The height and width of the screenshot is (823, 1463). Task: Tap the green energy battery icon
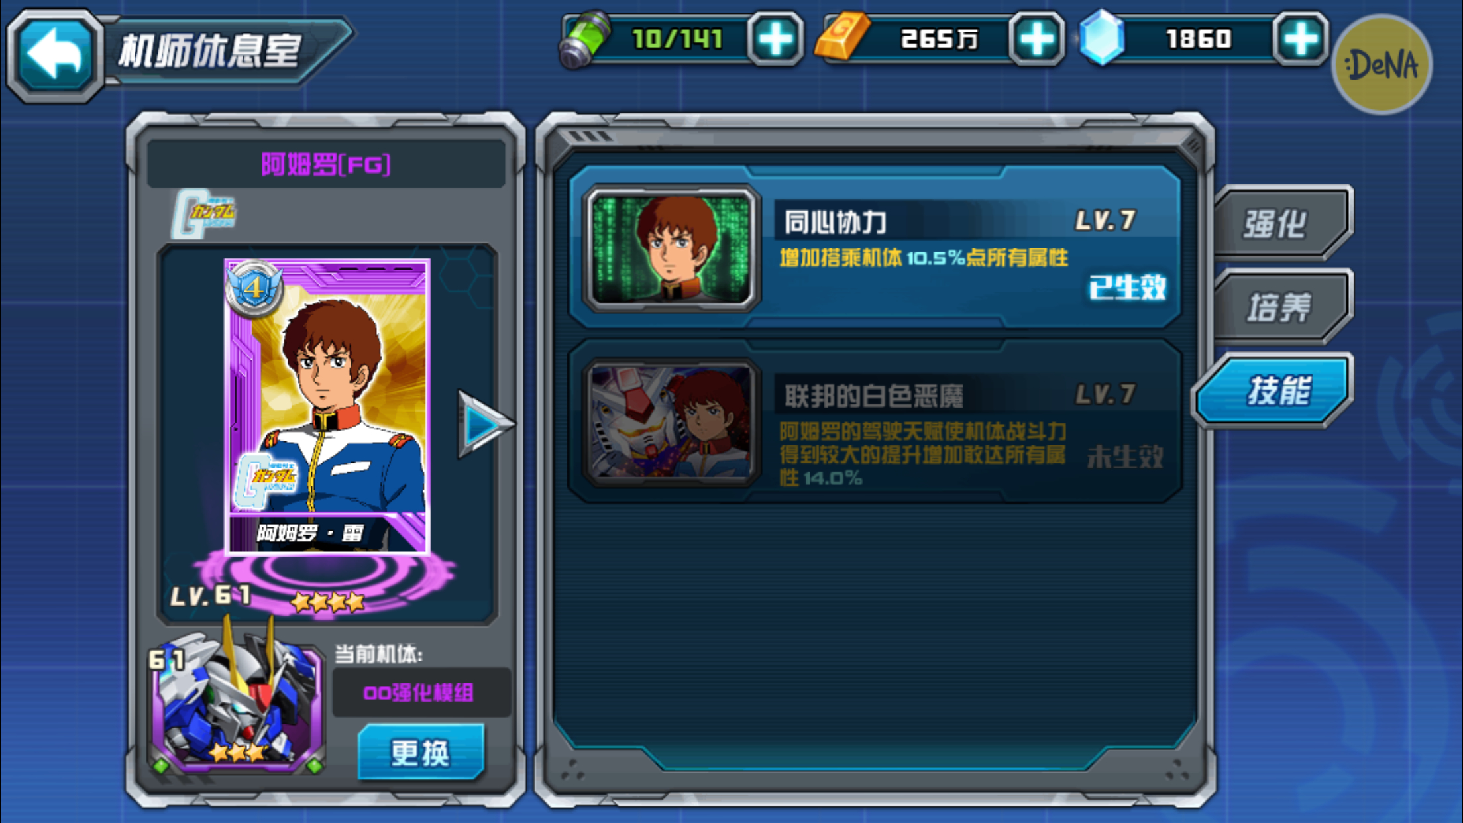[x=583, y=38]
